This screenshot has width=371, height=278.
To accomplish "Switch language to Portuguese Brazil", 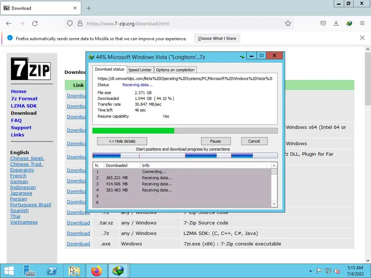I will coord(30,205).
